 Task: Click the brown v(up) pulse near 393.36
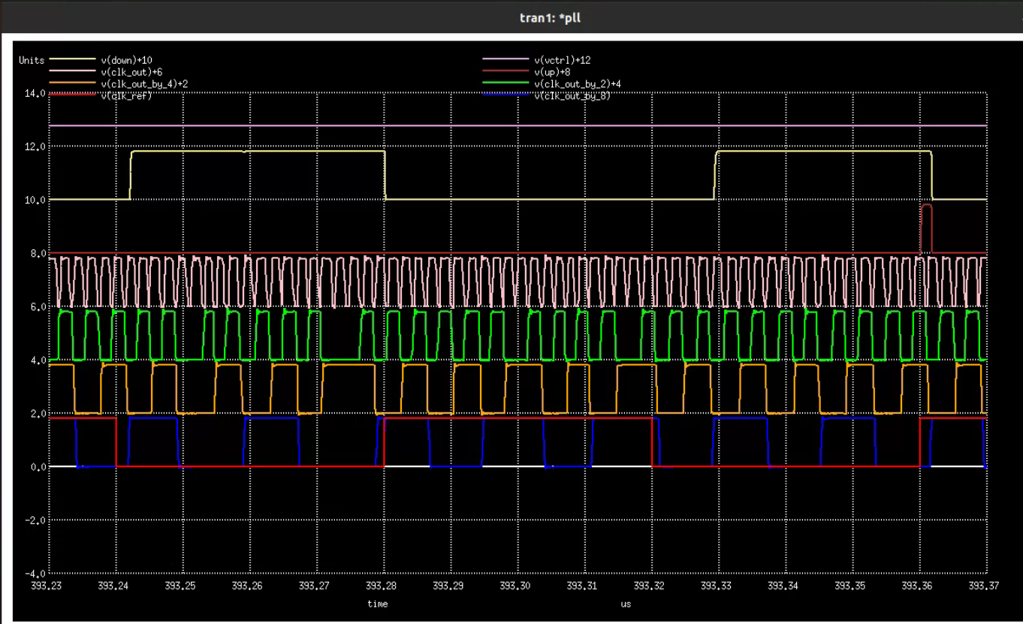(x=926, y=228)
